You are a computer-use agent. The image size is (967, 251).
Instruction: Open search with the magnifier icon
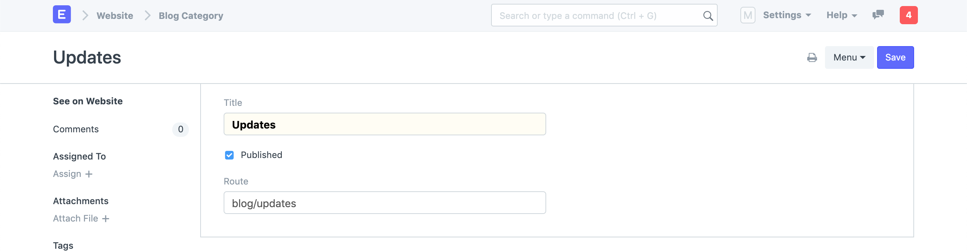tap(707, 15)
